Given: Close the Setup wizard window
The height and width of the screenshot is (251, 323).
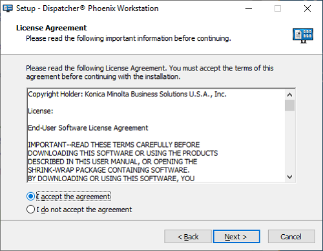Looking at the screenshot, I should pyautogui.click(x=307, y=8).
